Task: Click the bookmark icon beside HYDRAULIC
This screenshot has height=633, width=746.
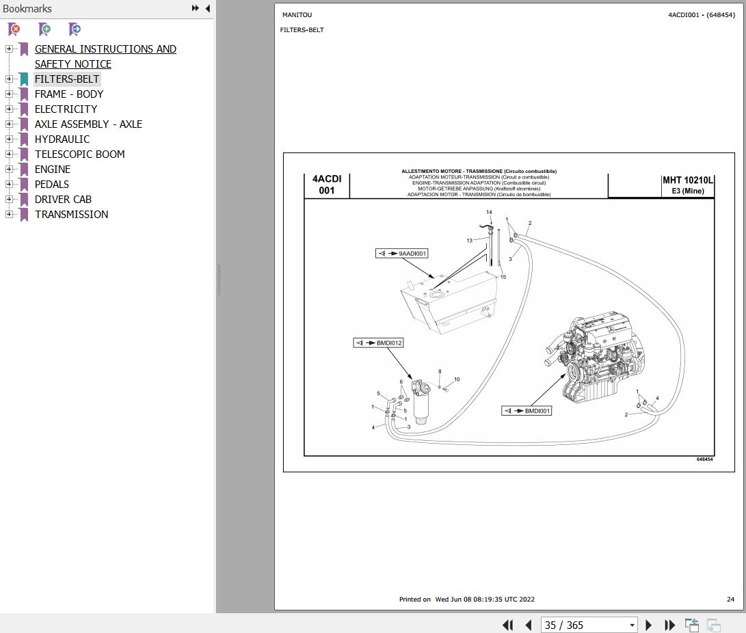Action: (x=24, y=140)
